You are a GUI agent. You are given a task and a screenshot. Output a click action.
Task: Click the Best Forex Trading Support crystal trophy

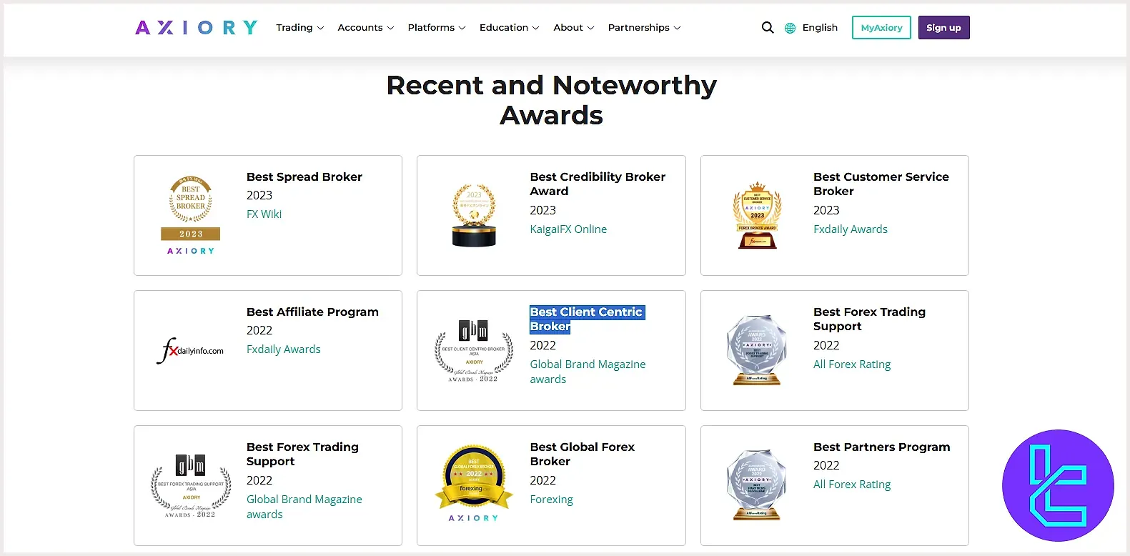(x=757, y=350)
